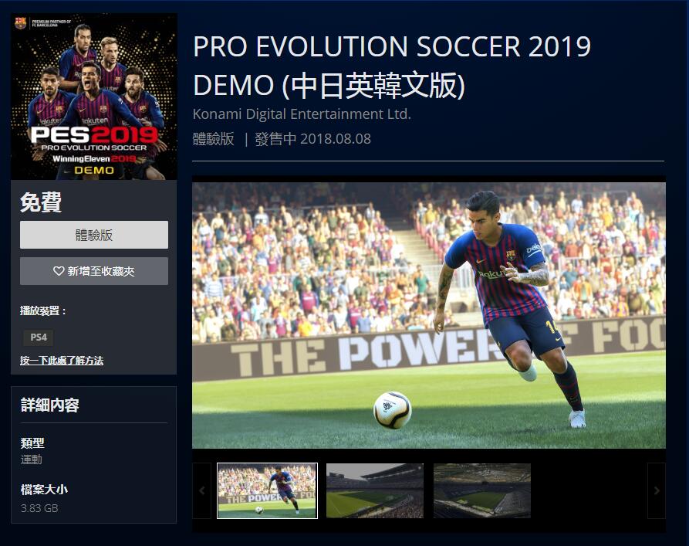Image resolution: width=689 pixels, height=546 pixels.
Task: Open Konami Digital Entertainment Ltd. publisher link
Action: tap(302, 114)
